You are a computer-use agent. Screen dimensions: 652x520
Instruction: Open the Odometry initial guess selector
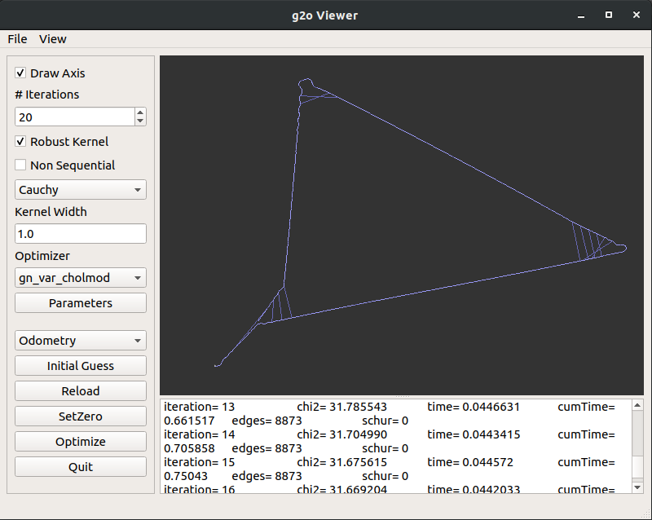pos(80,340)
